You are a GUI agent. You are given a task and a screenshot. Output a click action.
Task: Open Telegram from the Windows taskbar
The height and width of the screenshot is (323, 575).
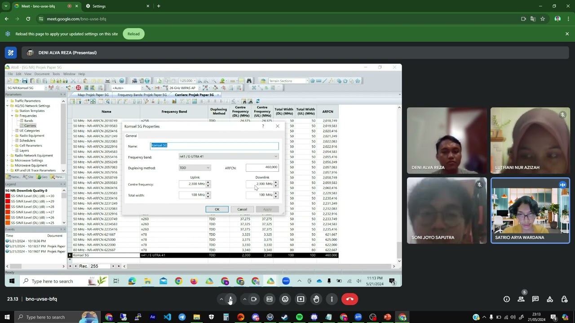point(182,317)
